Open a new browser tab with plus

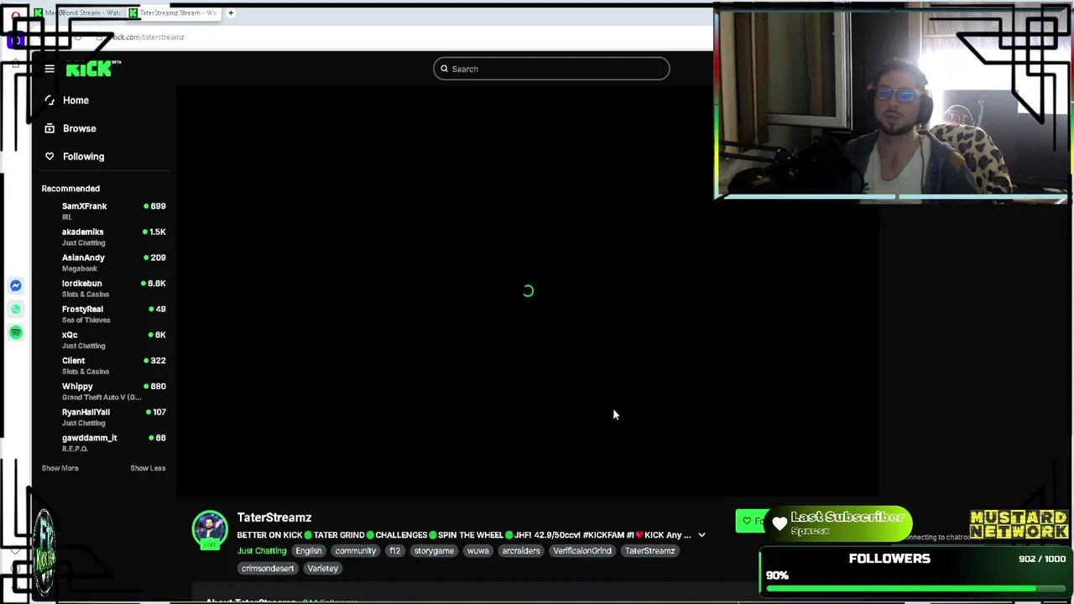231,13
